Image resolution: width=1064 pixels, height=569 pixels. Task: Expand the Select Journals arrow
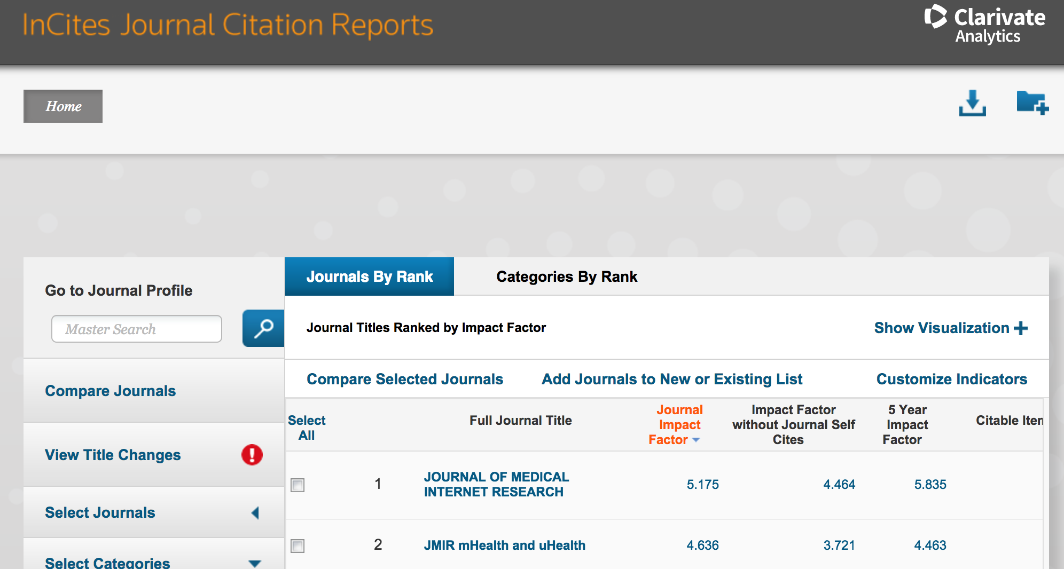255,513
